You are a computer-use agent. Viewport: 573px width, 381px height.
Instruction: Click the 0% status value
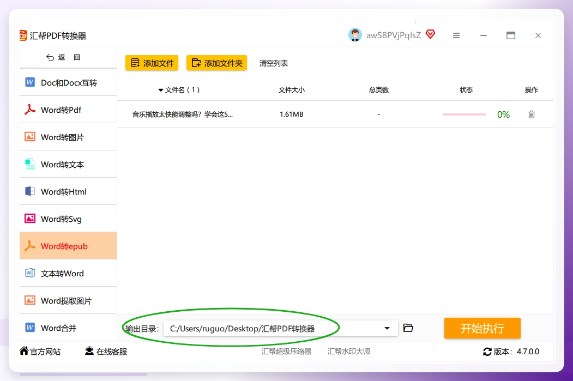[x=503, y=114]
